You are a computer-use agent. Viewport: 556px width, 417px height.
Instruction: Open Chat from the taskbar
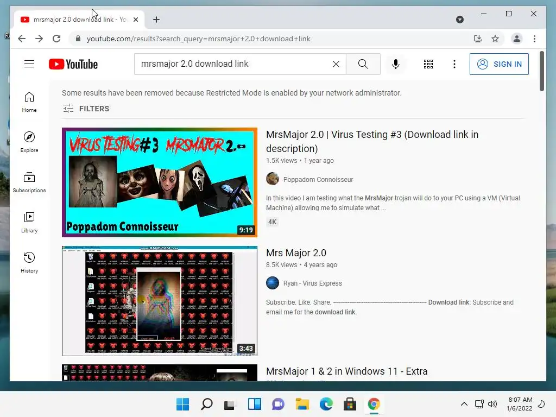pyautogui.click(x=278, y=404)
